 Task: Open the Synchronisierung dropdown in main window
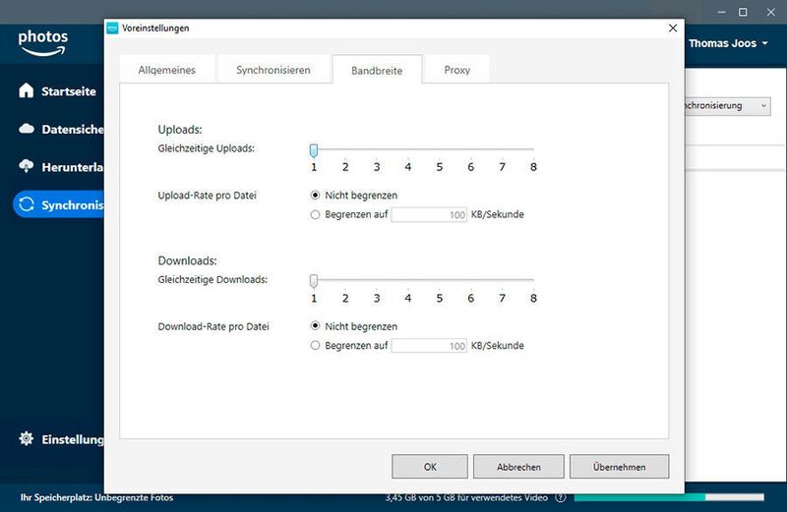point(728,106)
